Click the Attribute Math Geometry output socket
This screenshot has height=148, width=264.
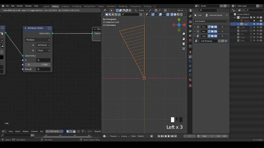pyautogui.click(x=53, y=34)
